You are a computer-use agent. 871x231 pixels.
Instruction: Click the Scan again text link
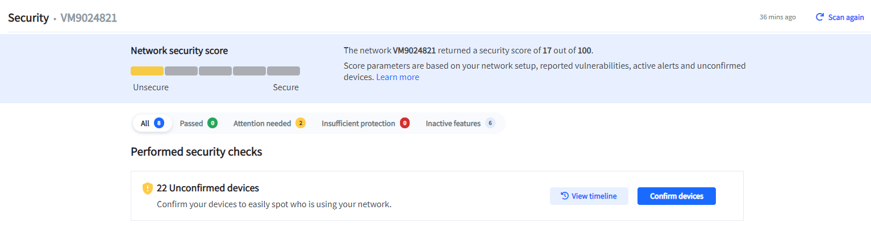[x=846, y=17]
